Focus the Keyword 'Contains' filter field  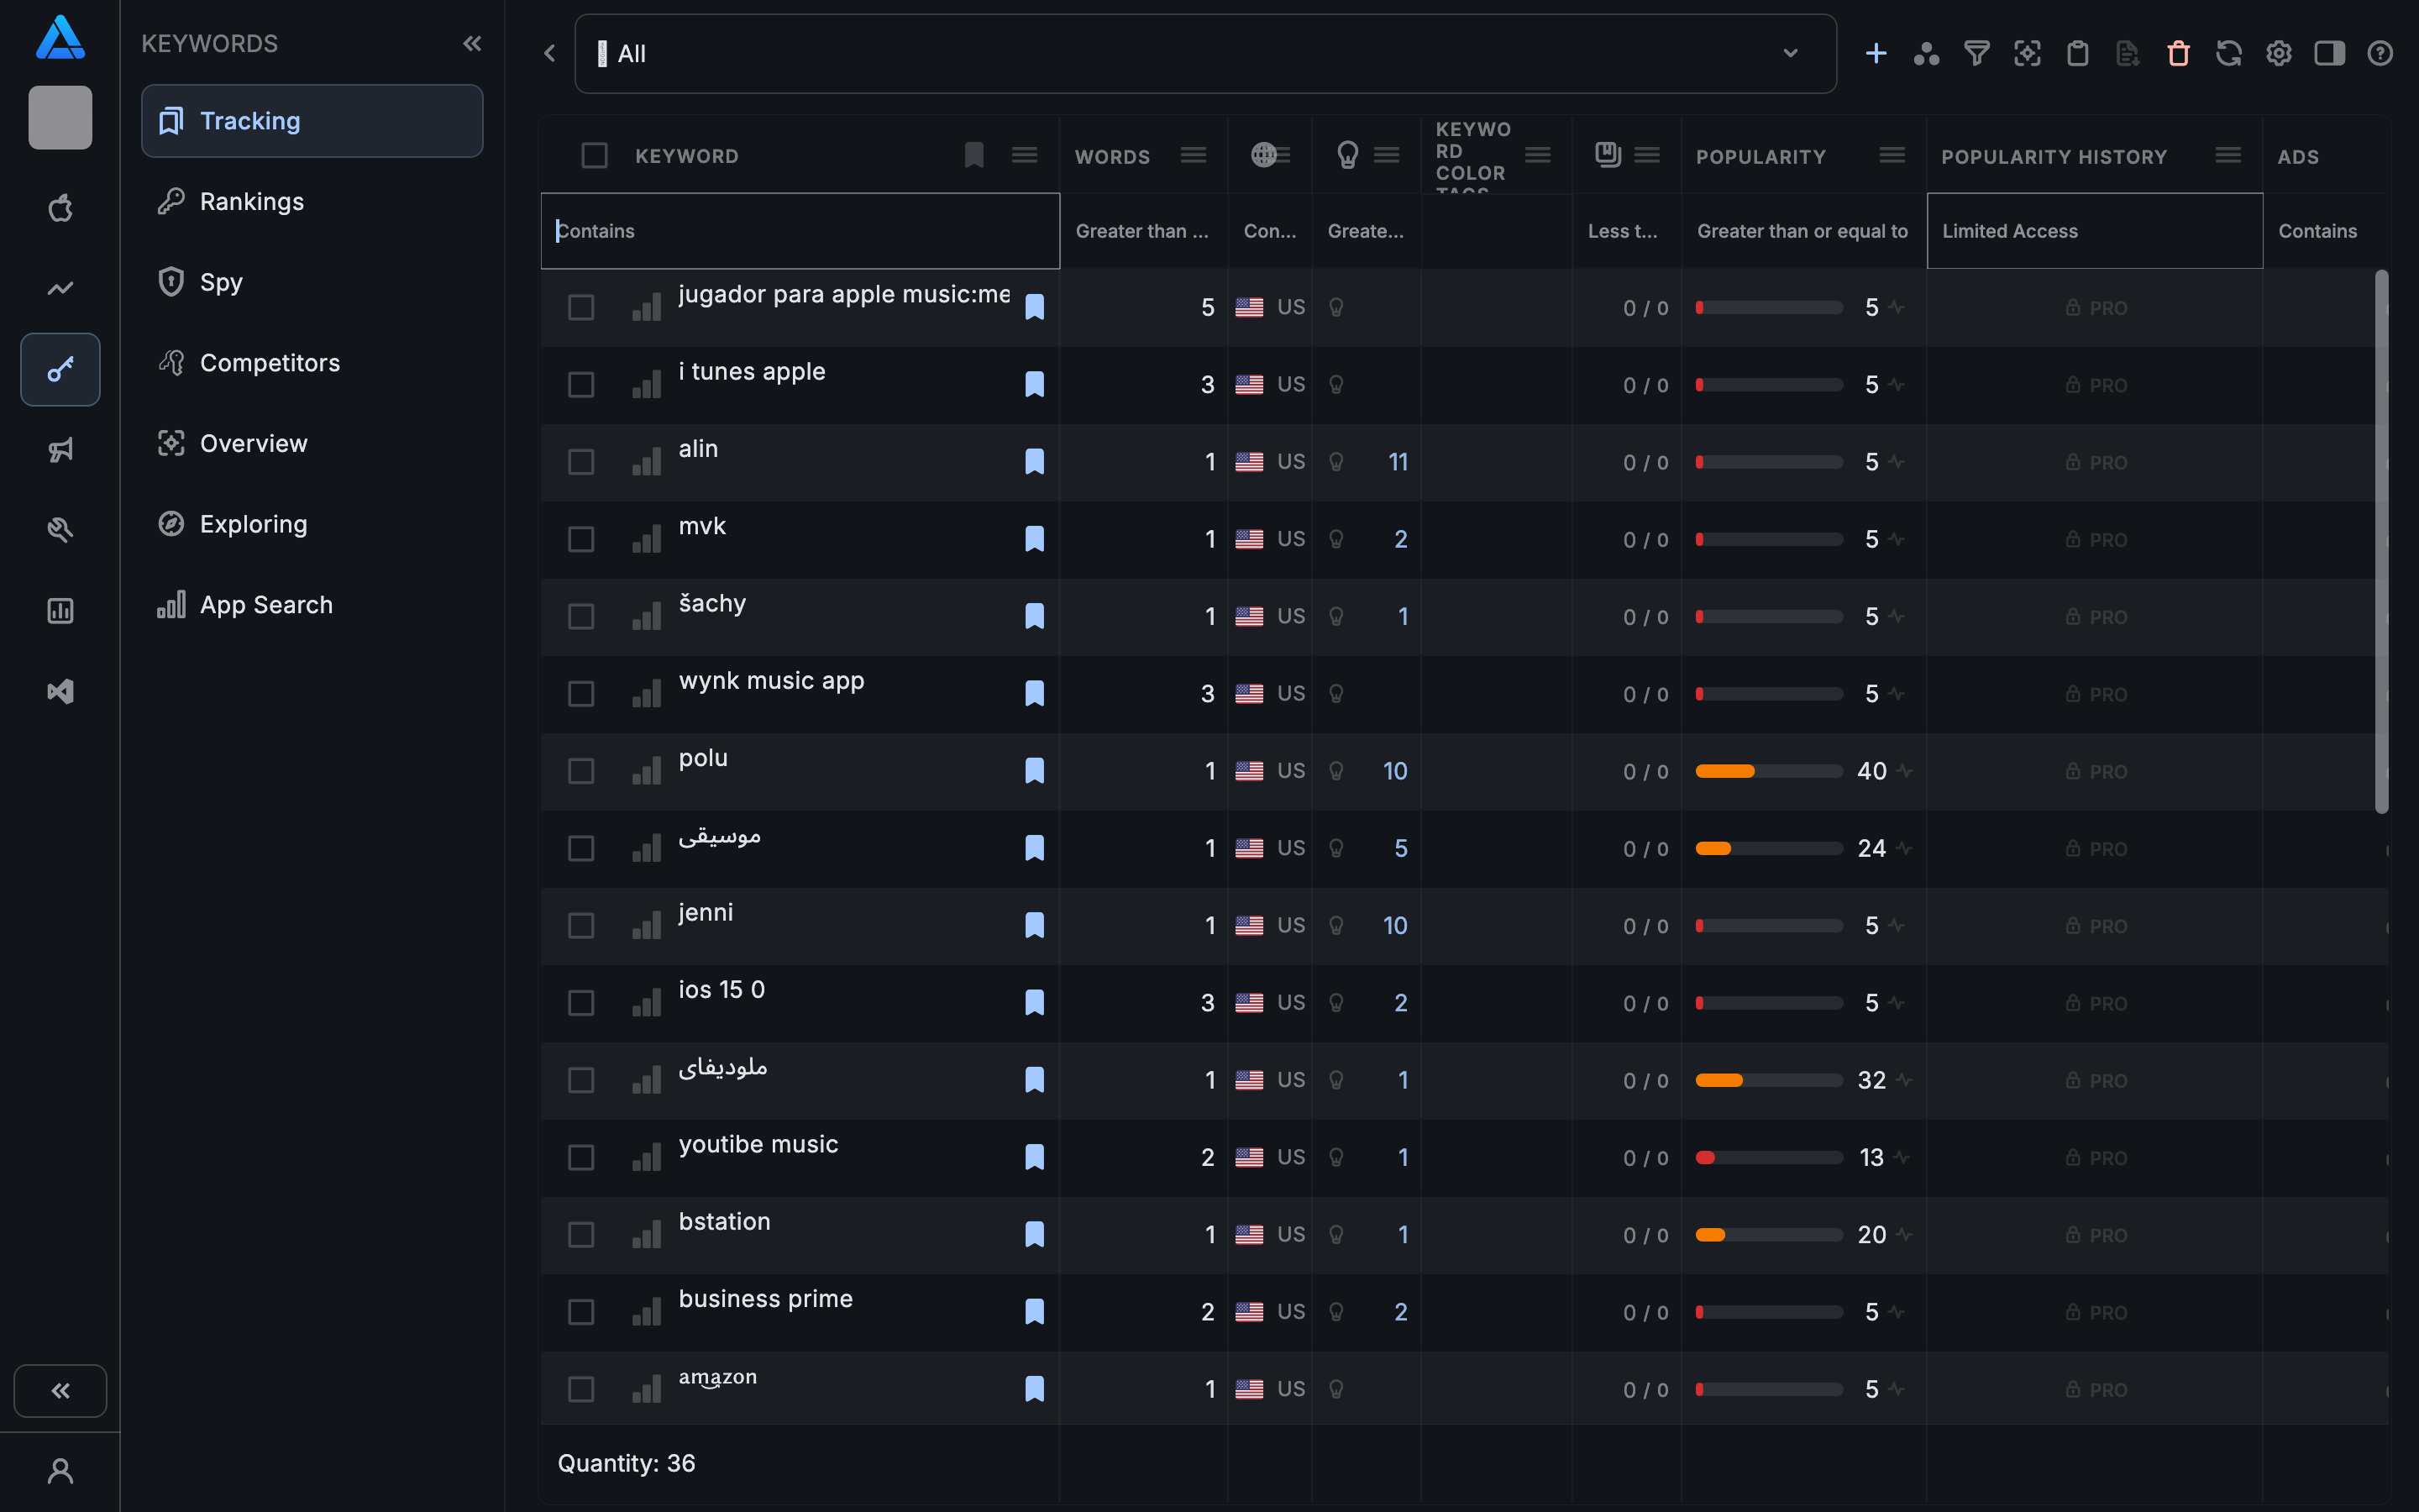800,231
